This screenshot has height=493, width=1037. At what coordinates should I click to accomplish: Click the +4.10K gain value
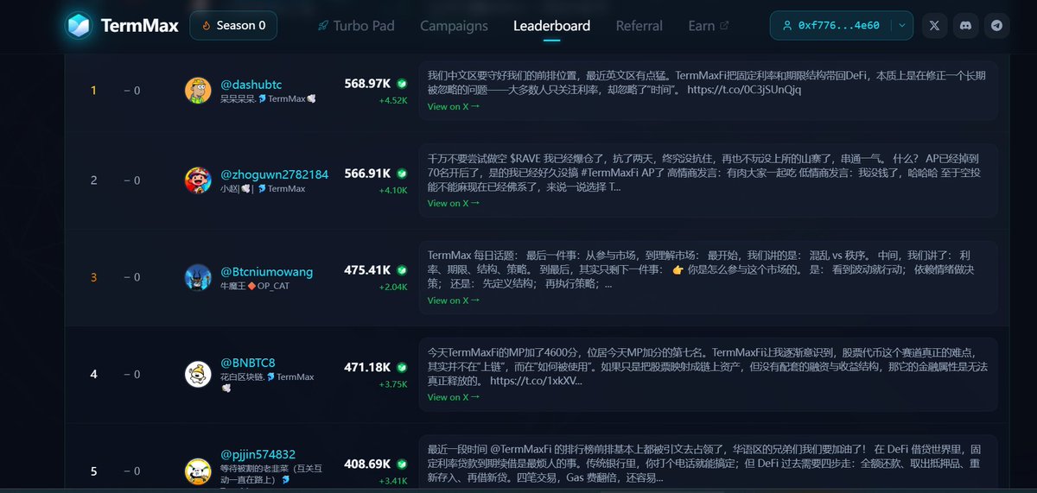(393, 190)
